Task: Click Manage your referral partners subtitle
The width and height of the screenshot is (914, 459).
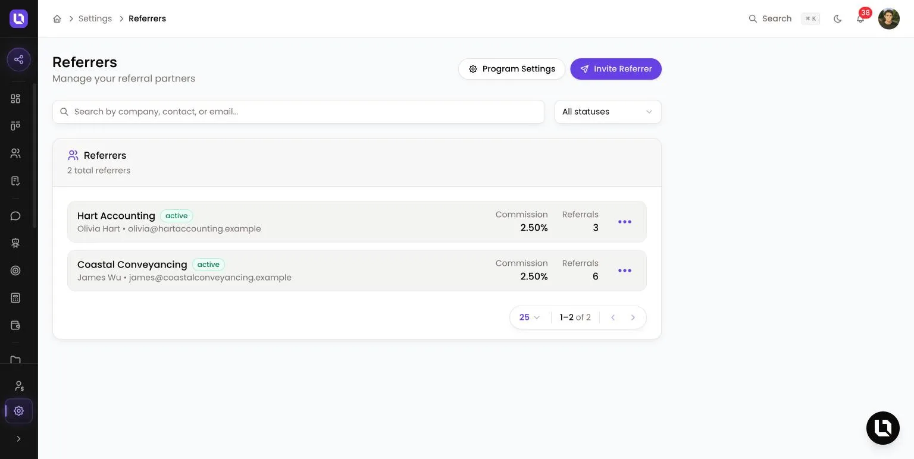Action: [x=124, y=78]
